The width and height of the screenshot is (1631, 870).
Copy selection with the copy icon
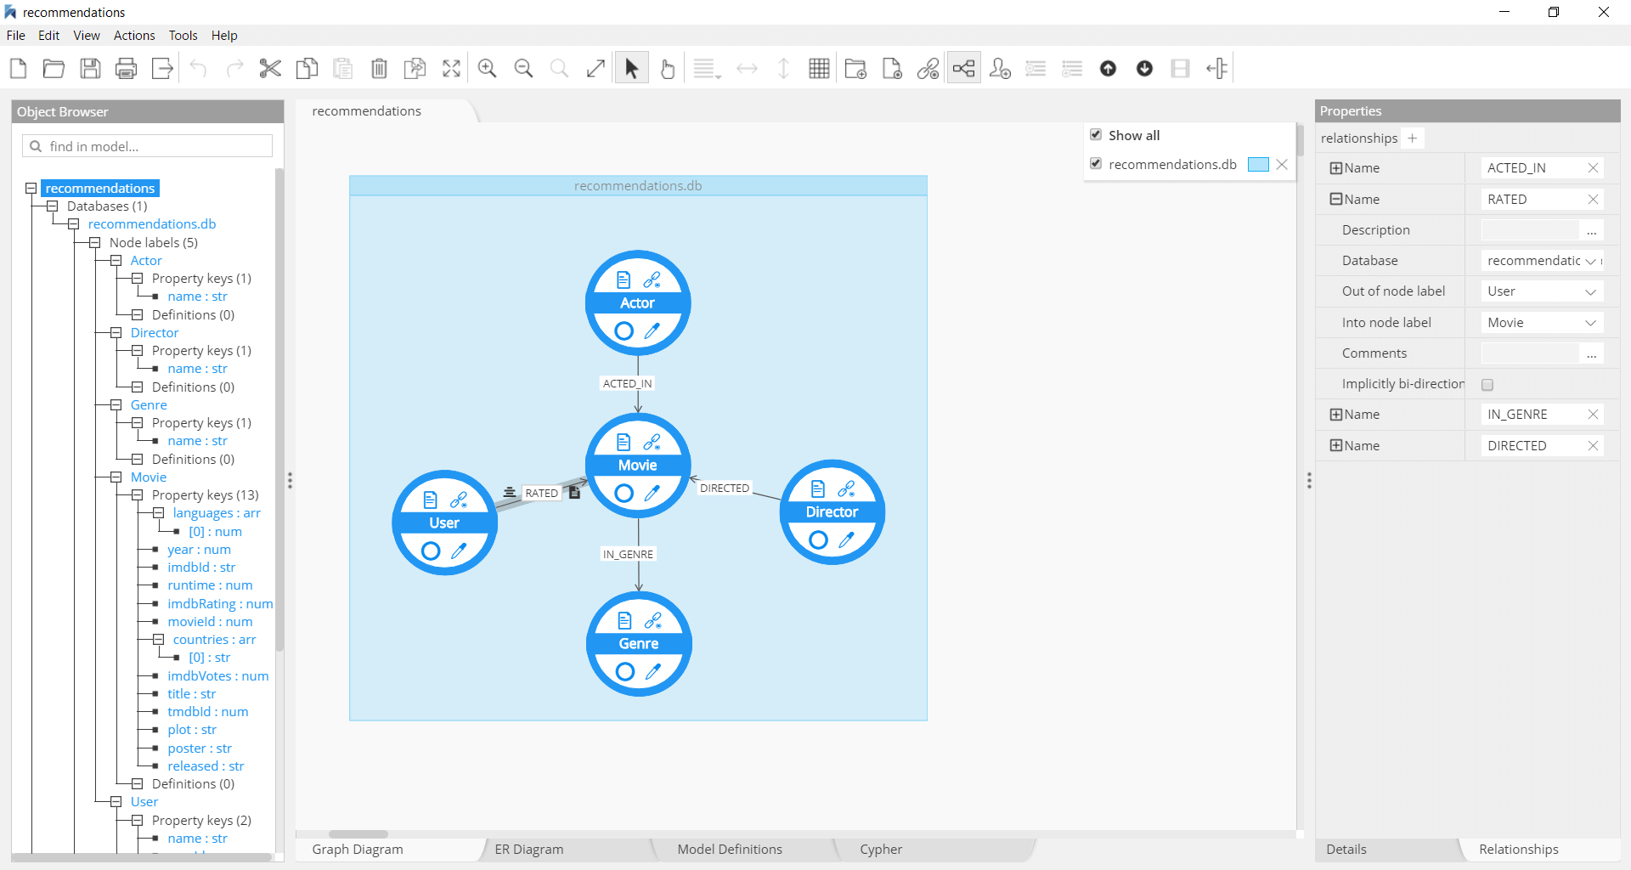tap(307, 69)
